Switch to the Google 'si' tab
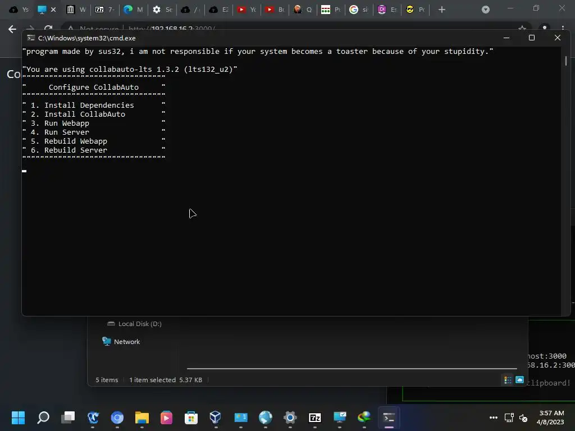 pos(359,10)
